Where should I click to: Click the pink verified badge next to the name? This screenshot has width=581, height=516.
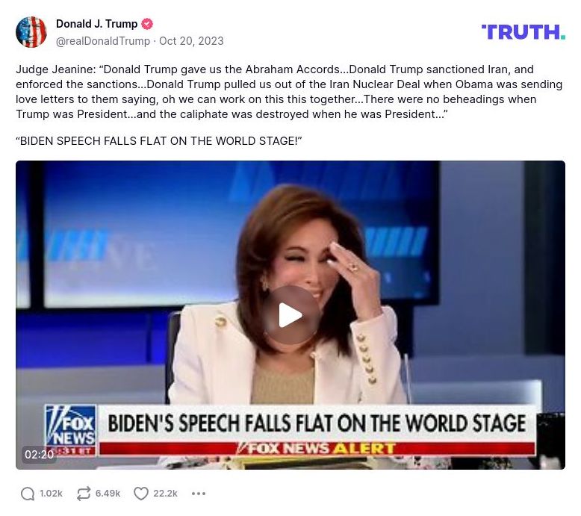point(147,24)
